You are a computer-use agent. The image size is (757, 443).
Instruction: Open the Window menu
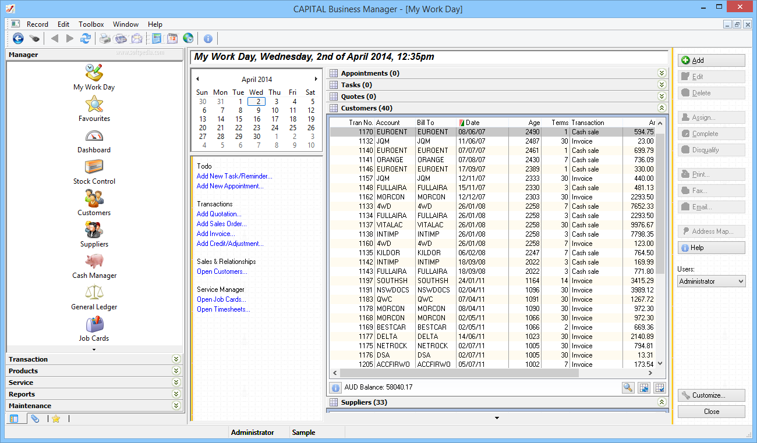coord(126,24)
